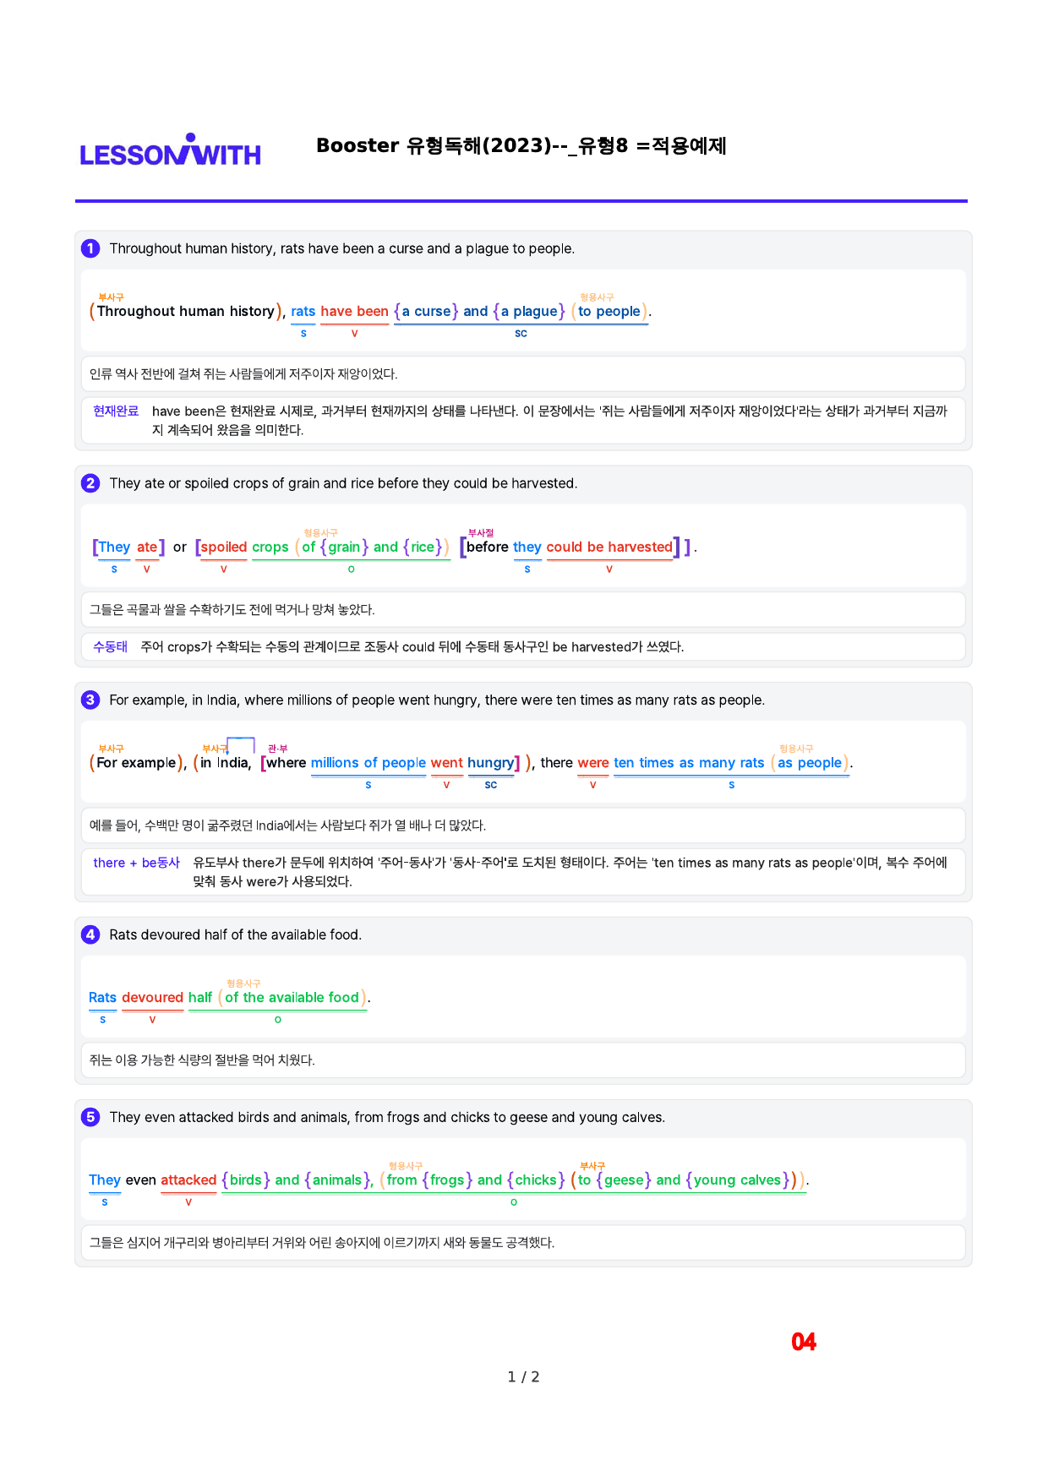Image resolution: width=1048 pixels, height=1482 pixels.
Task: Click the LESSONWITH logo
Action: point(171,150)
